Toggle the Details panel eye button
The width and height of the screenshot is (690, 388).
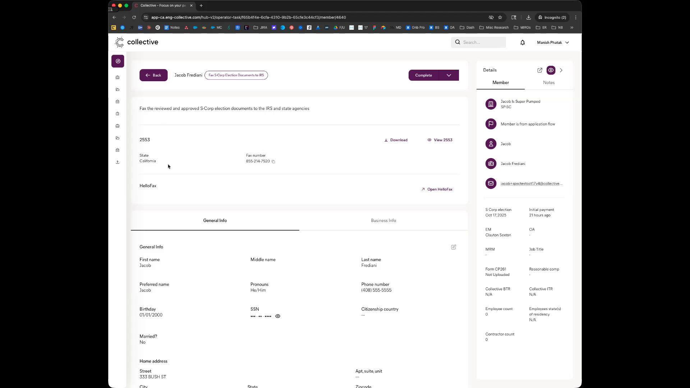click(x=551, y=70)
